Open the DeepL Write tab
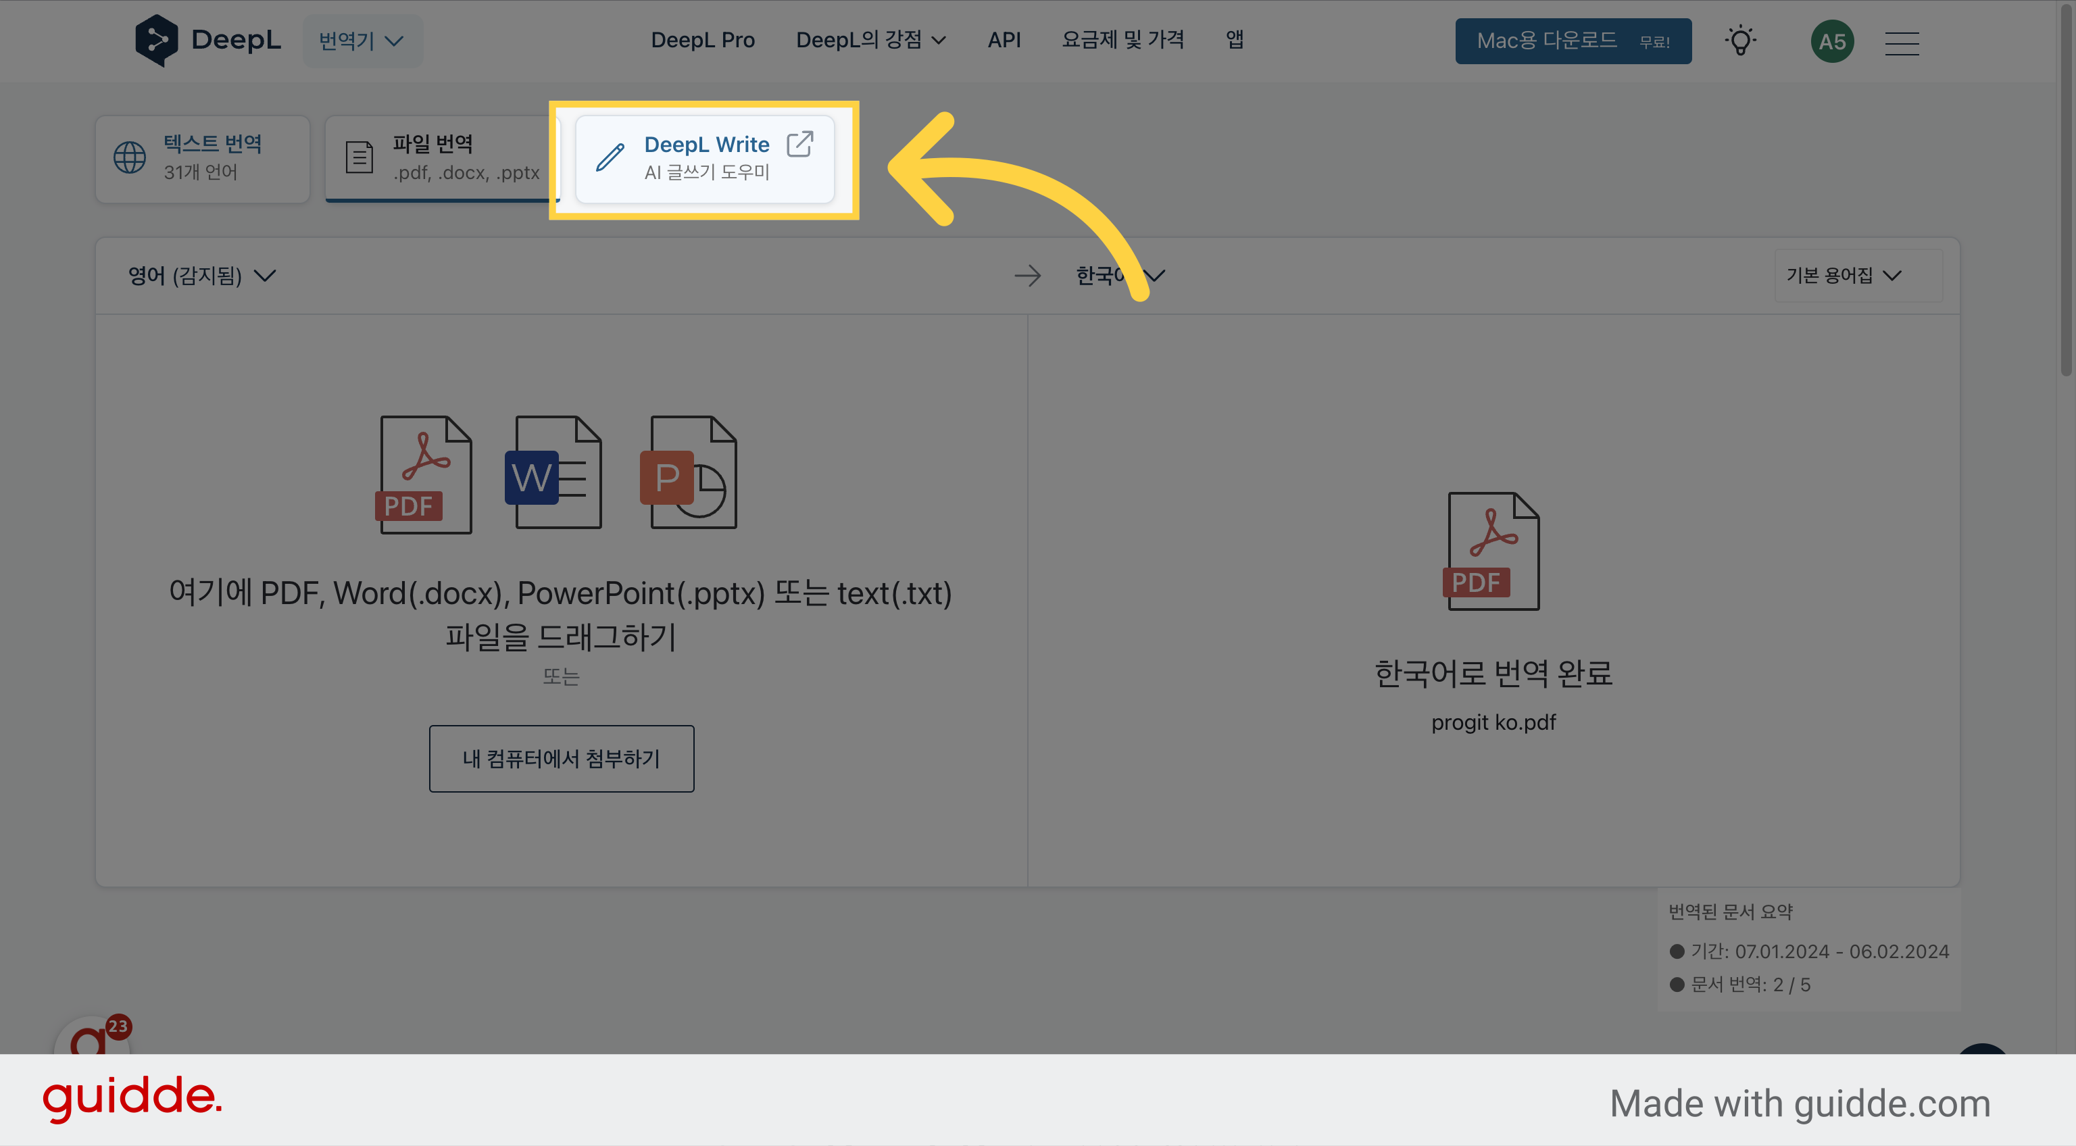This screenshot has height=1146, width=2076. click(704, 158)
